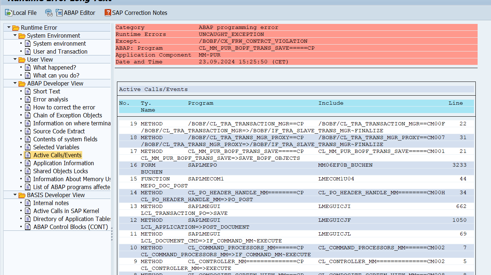Select System environment in the tree
This screenshot has height=275, width=491.
point(60,44)
